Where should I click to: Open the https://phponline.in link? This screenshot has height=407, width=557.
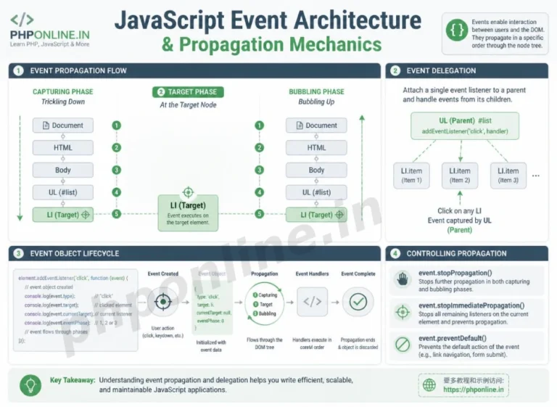pos(473,390)
